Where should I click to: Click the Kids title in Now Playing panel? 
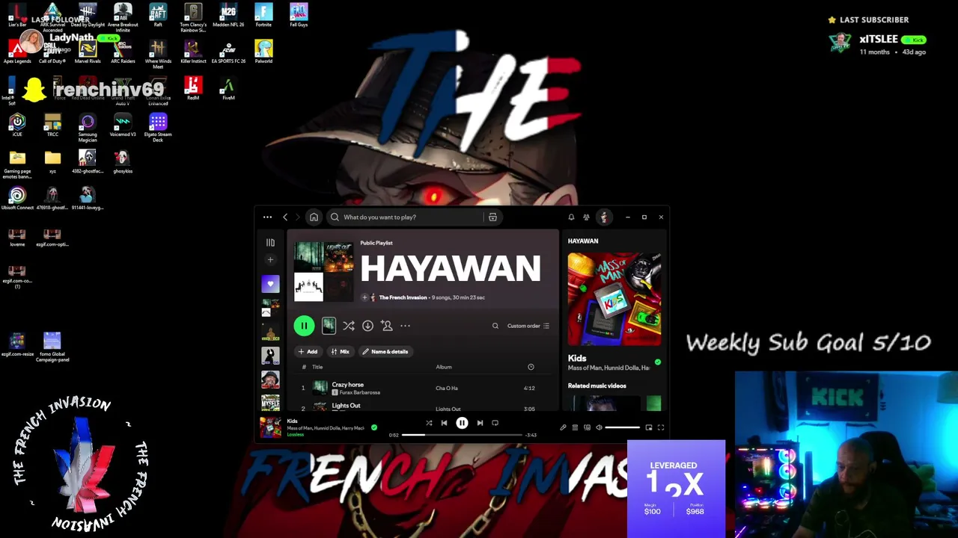[x=577, y=359]
